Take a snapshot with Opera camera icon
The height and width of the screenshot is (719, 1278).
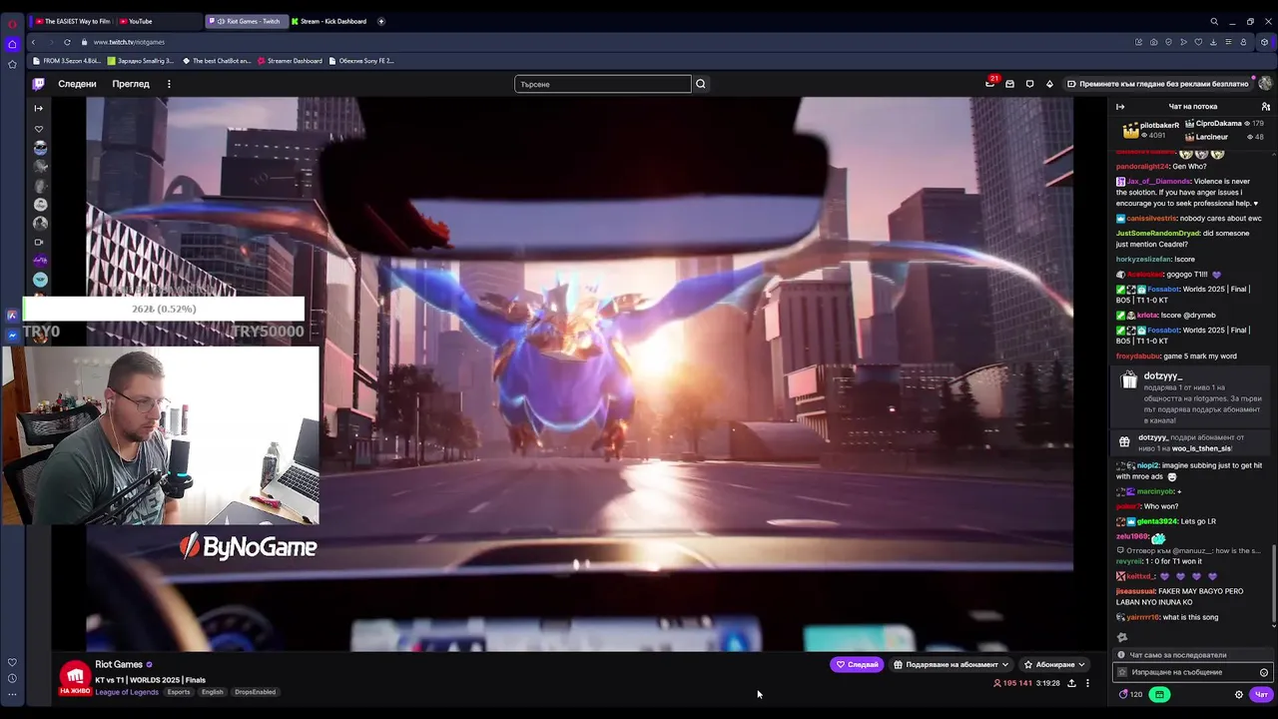[1153, 42]
